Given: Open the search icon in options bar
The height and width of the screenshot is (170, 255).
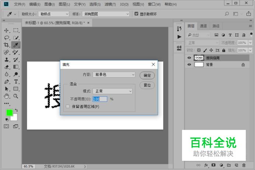Looking at the screenshot, I should click(x=227, y=14).
